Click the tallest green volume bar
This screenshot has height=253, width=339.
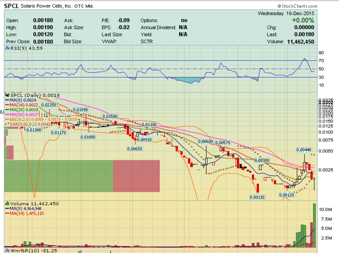[x=315, y=225]
